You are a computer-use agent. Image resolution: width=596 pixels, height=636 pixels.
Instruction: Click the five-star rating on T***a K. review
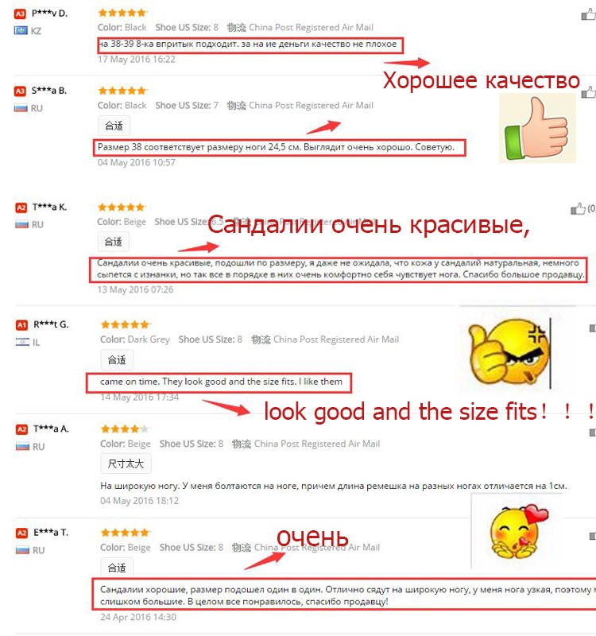pos(122,207)
